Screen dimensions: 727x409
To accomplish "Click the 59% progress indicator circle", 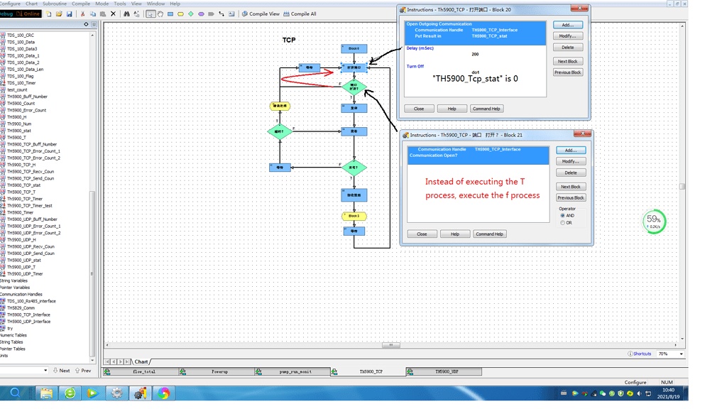I will pyautogui.click(x=653, y=222).
